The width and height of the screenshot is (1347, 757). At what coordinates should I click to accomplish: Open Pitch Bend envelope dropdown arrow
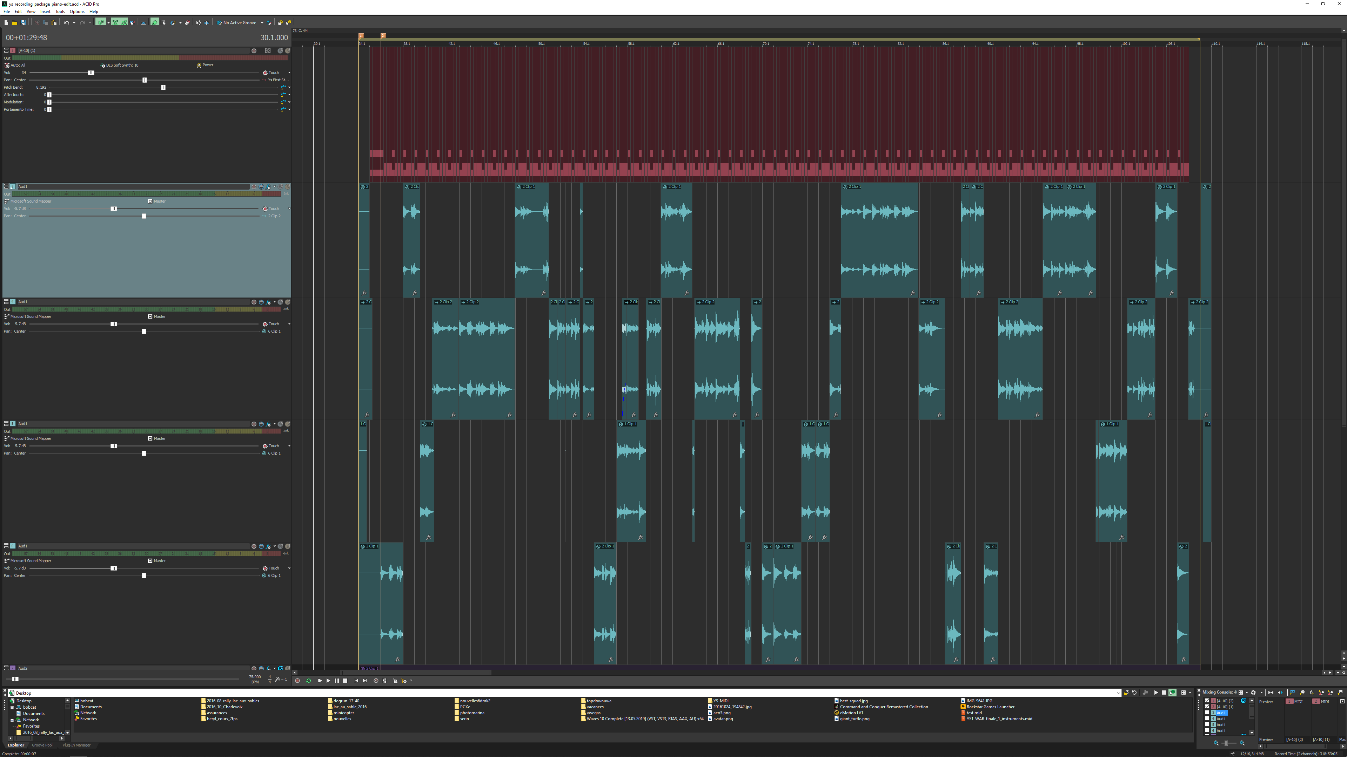[x=289, y=87]
